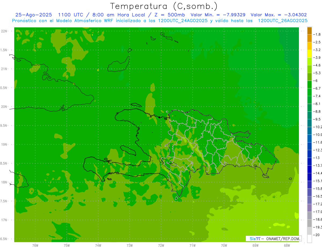Select "Valor Max. = -3.04302" text
This screenshot has height=249, width=322.
pos(279,15)
